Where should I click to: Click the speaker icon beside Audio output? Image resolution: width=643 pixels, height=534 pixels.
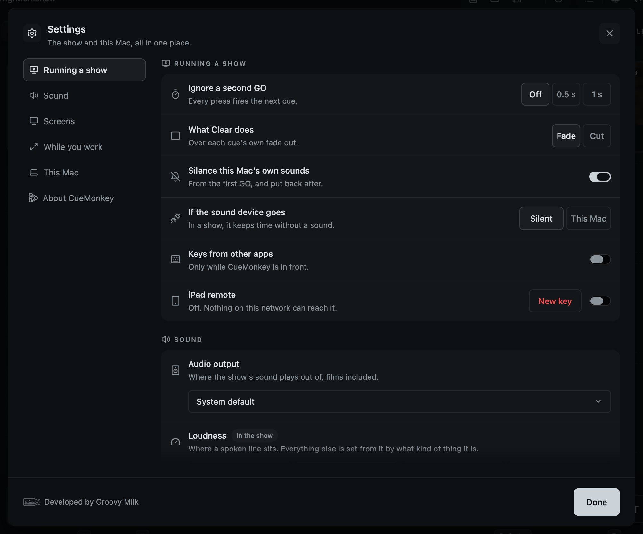pyautogui.click(x=175, y=370)
